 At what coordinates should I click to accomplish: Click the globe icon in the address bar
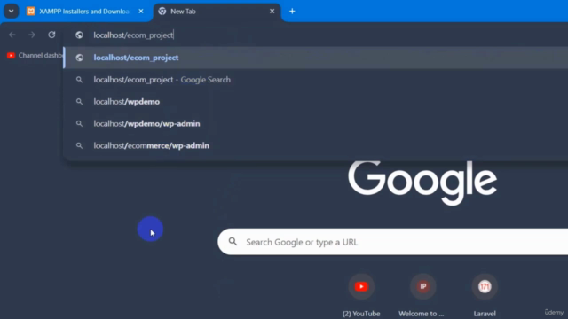point(79,35)
